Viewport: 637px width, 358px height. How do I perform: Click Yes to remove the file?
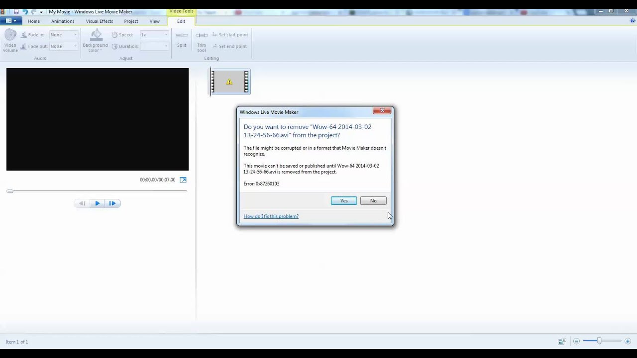pos(344,201)
